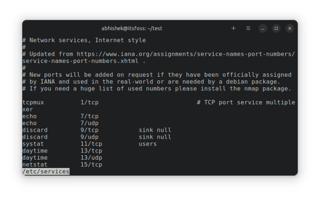Click the debian package comment line
The width and height of the screenshot is (320, 200).
[x=151, y=82]
